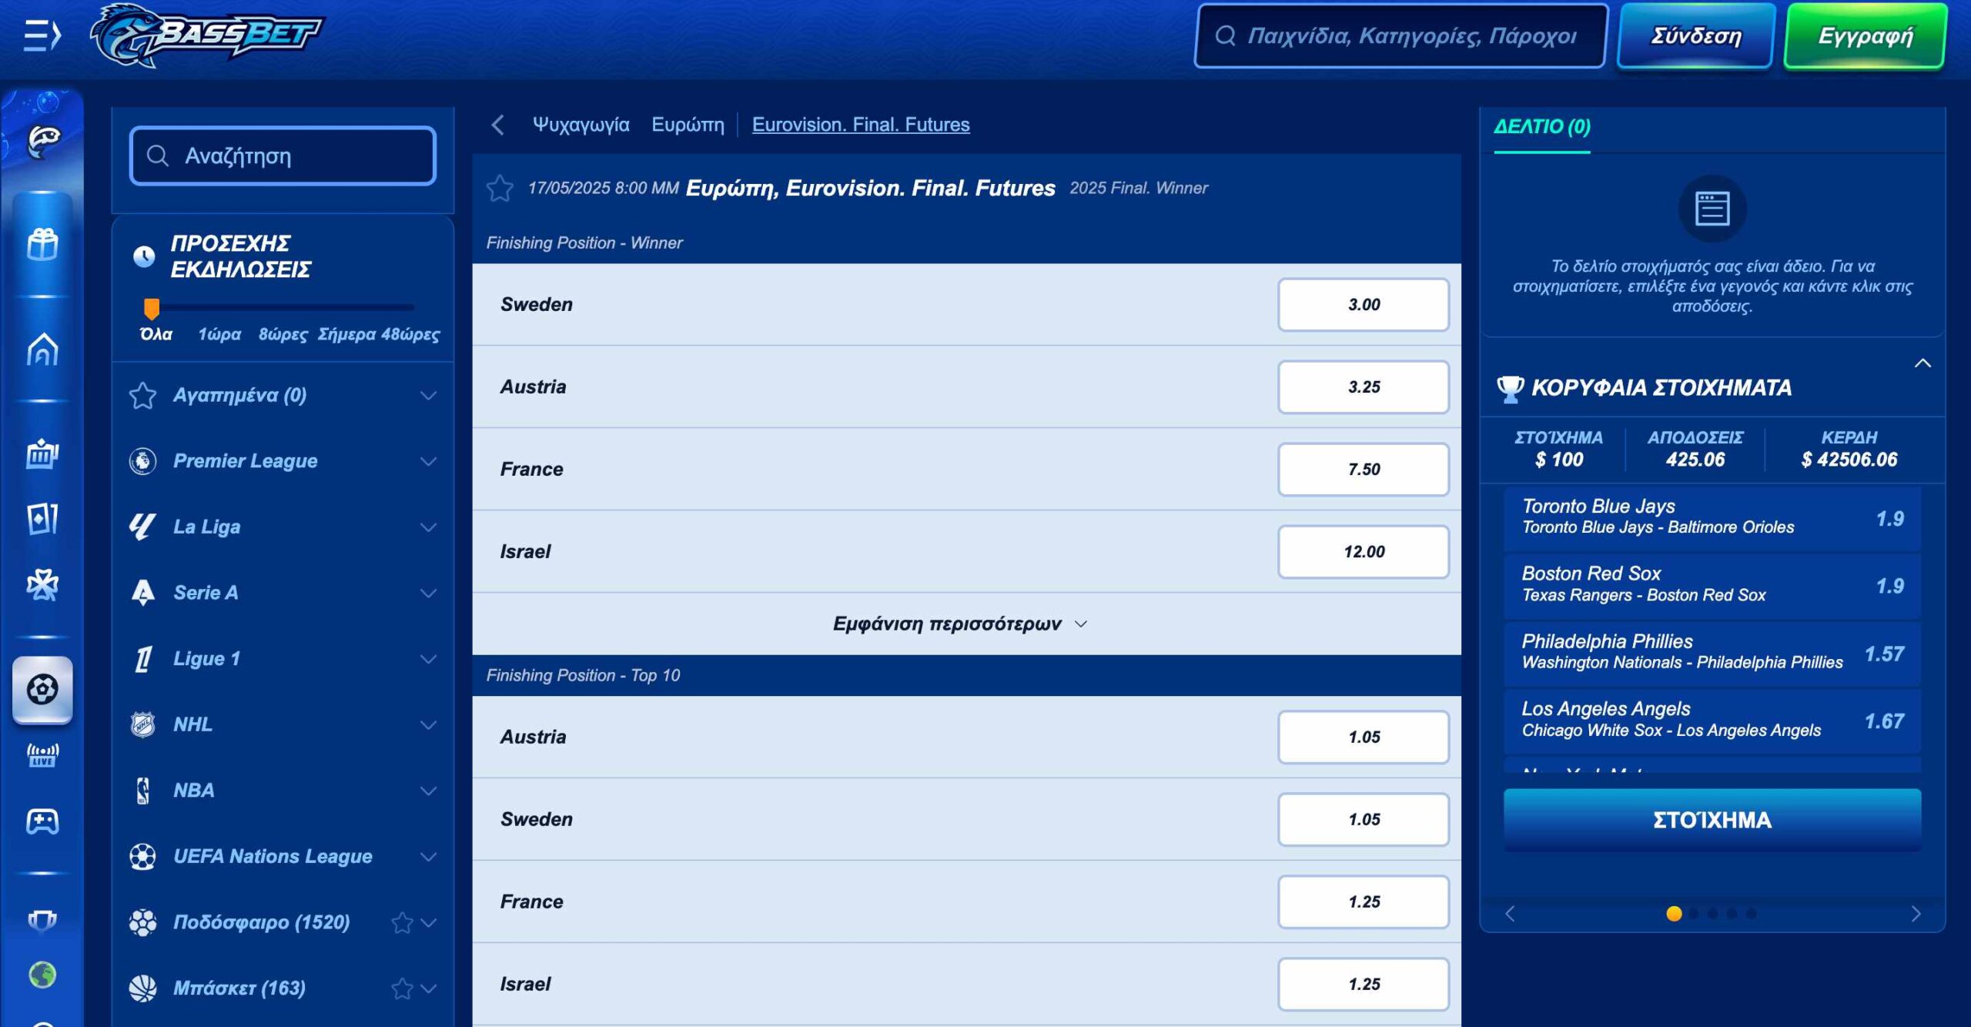The width and height of the screenshot is (1971, 1027).
Task: Click the Εγγραφή registration button
Action: (1865, 36)
